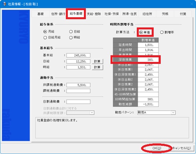Screen dimensions: 196x154
Task: Select the 日給月給 radio option
Action: [45, 38]
